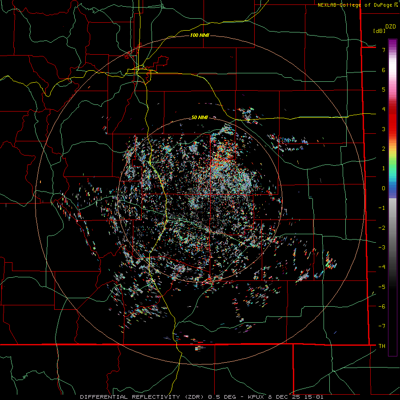Click the -1 tick label on the scale
The width and height of the screenshot is (400, 400).
(x=382, y=208)
